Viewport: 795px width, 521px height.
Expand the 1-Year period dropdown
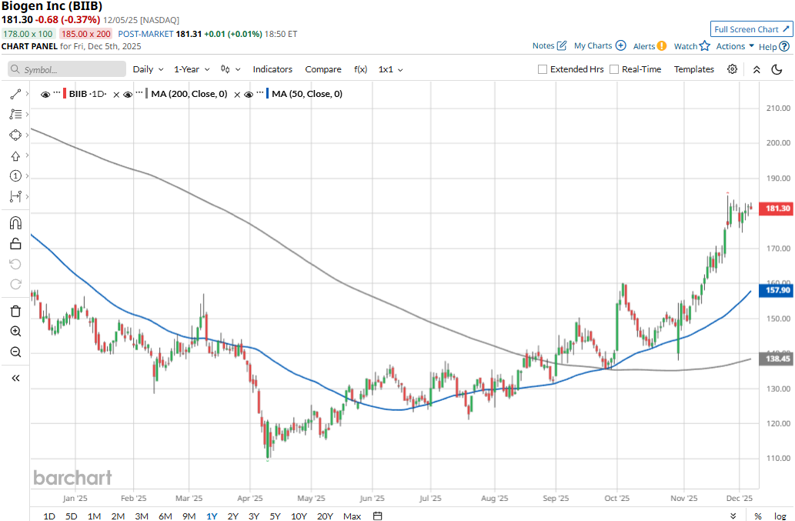(192, 69)
